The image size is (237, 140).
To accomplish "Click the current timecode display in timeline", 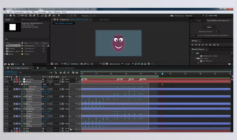I will 11,72.
